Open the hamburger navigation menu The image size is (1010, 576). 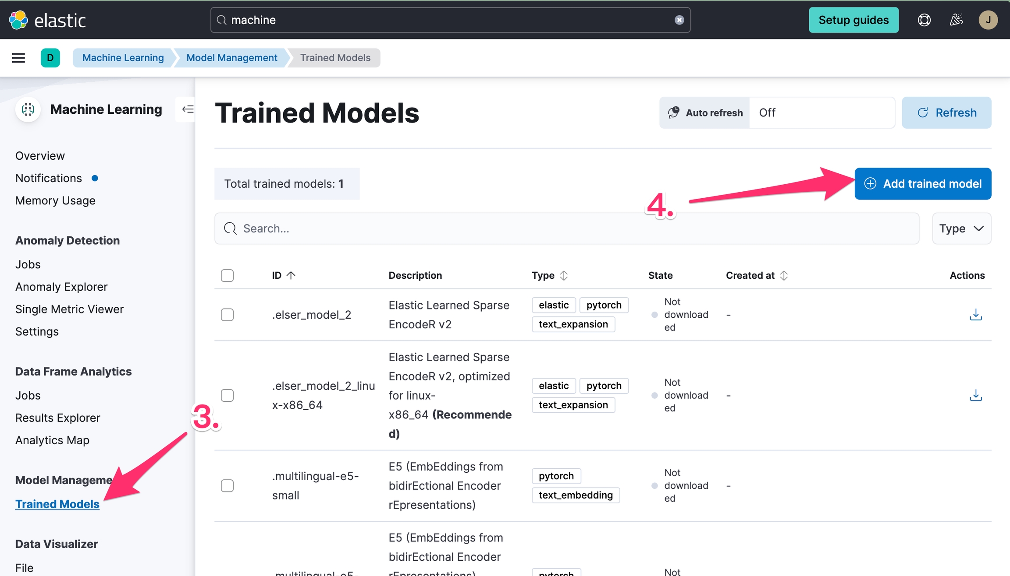click(x=18, y=58)
